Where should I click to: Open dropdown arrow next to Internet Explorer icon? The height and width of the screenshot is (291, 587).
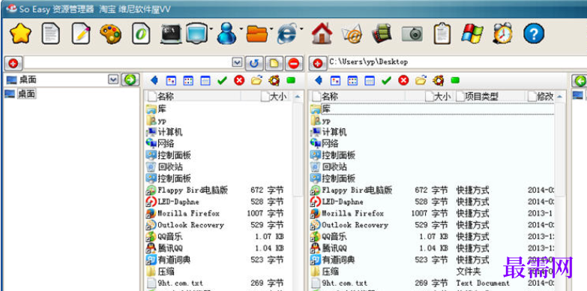(x=301, y=29)
